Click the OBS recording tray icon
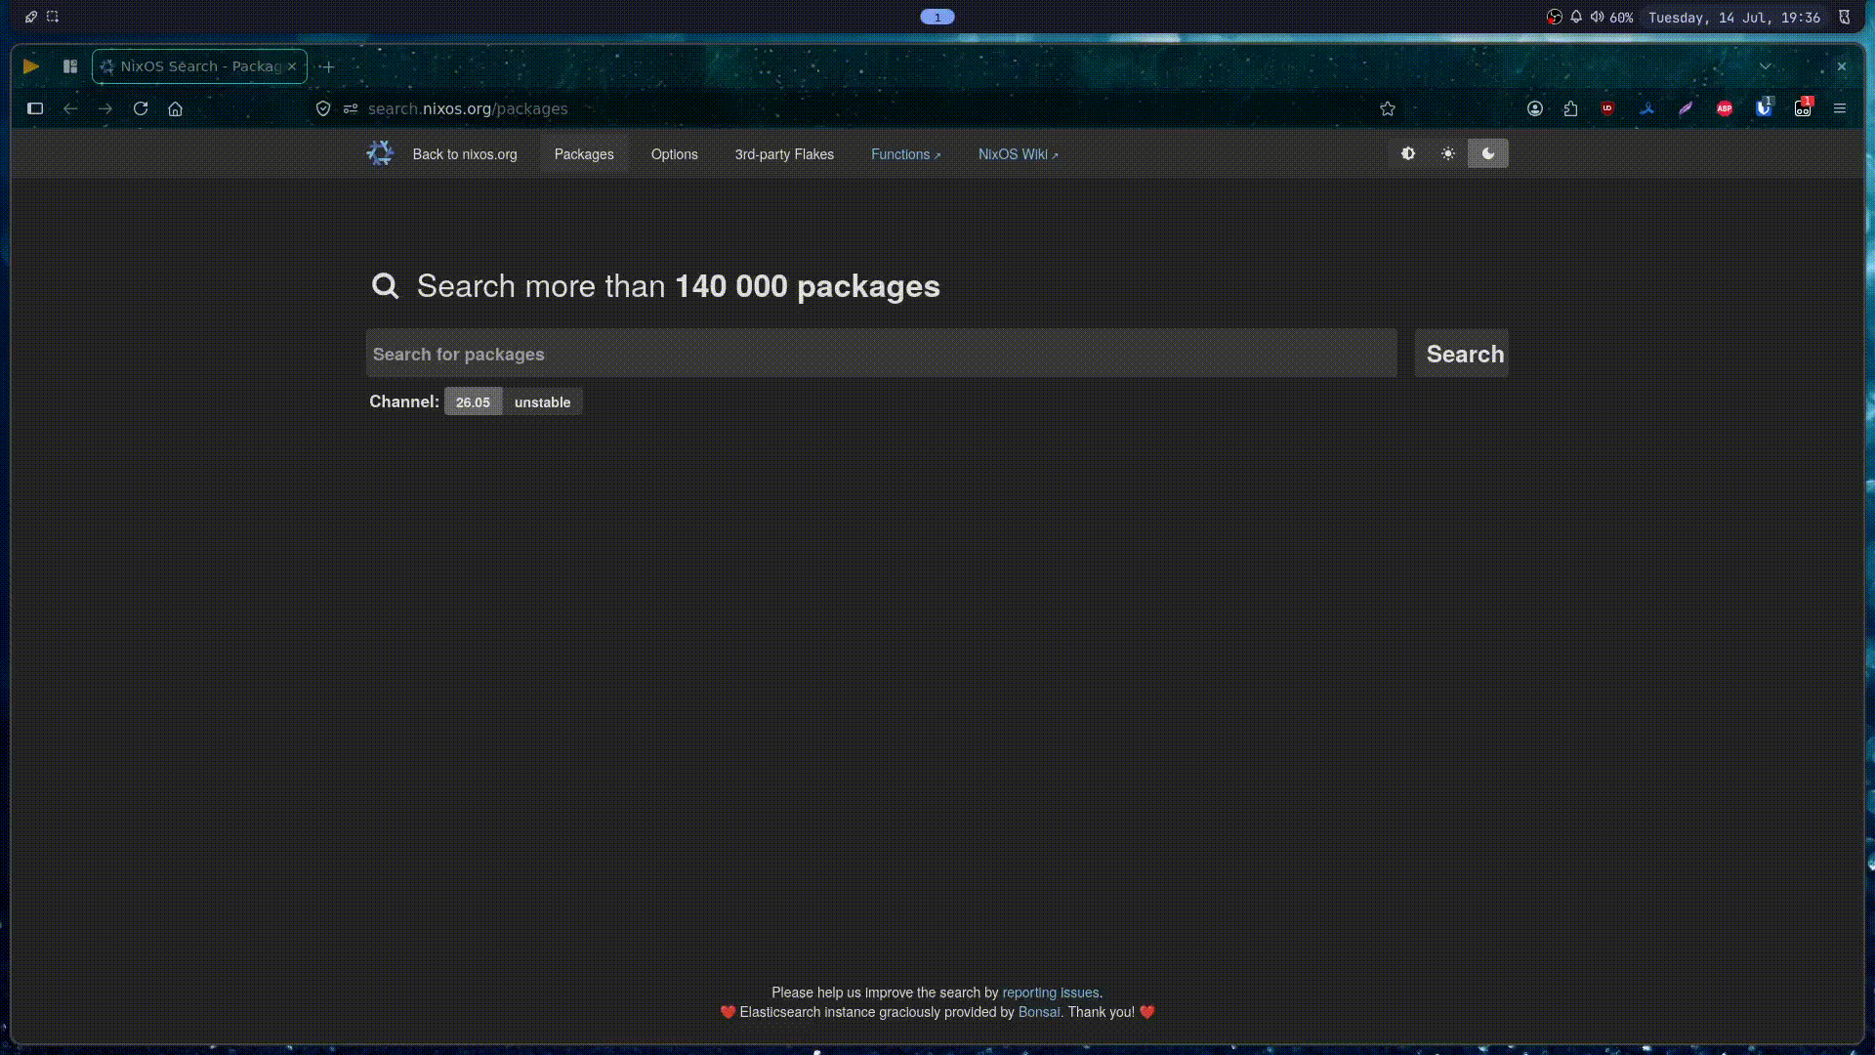 tap(1554, 17)
